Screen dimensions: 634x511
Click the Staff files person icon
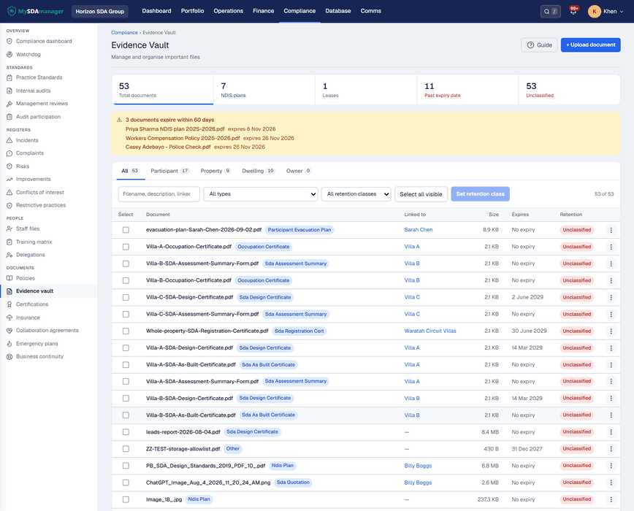(x=9, y=228)
